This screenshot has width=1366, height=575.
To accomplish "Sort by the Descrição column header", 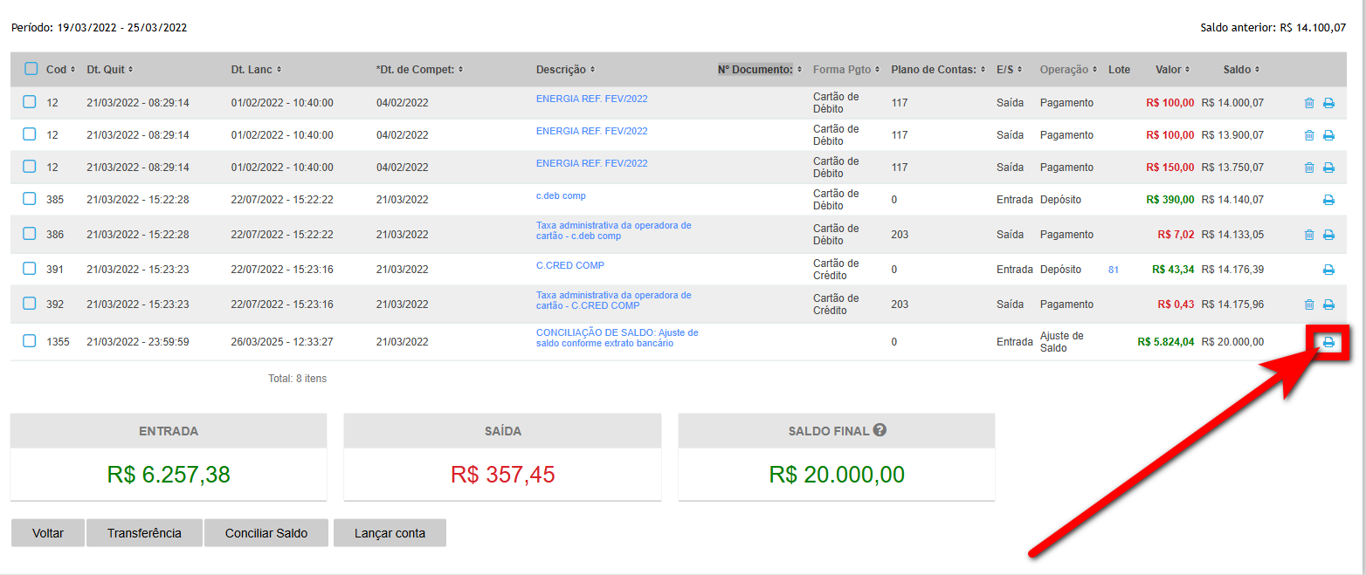I will click(565, 70).
